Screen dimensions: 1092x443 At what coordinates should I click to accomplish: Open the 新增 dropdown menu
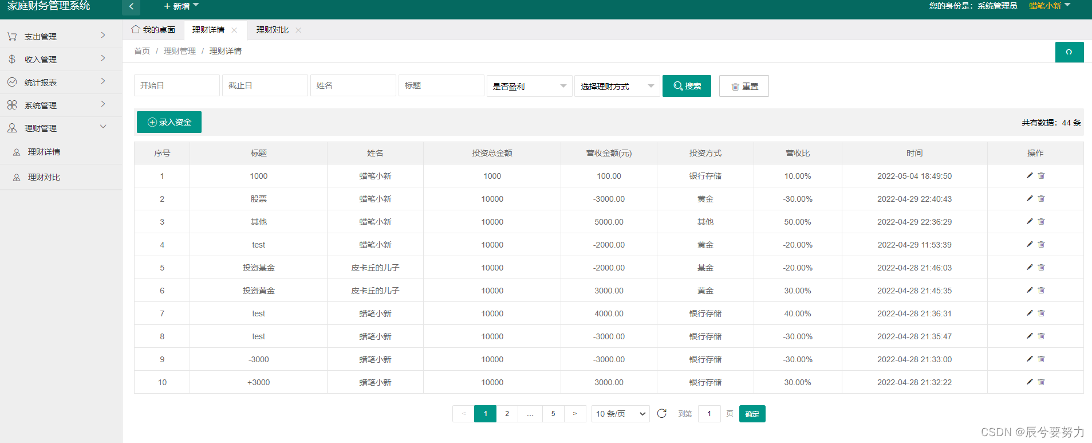[181, 6]
